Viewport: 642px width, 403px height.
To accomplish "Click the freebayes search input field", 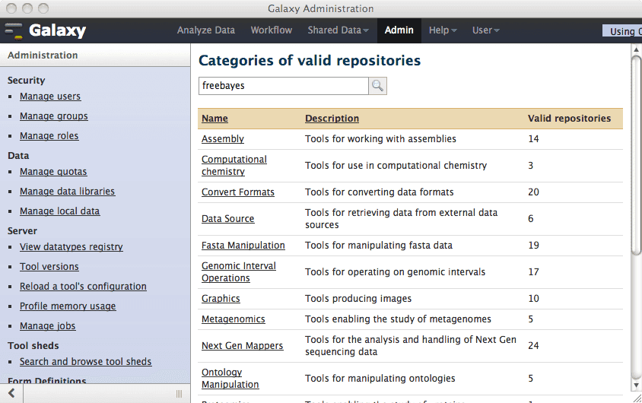I will [x=283, y=86].
